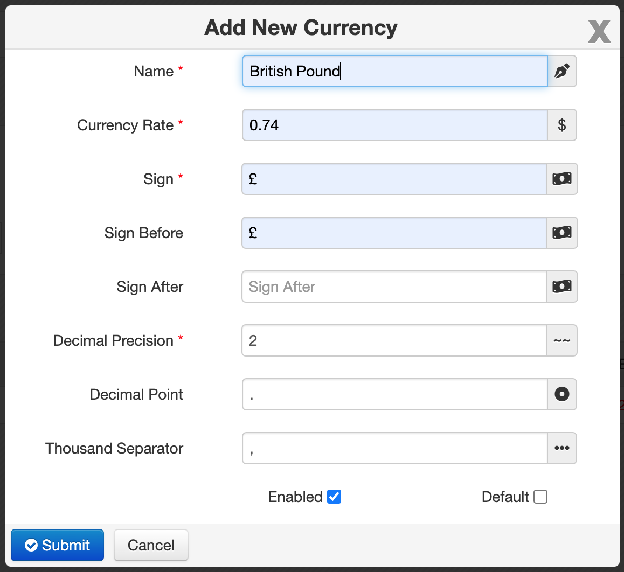Select the Decimal Precision field
Screen dimensions: 624x572
[394, 340]
